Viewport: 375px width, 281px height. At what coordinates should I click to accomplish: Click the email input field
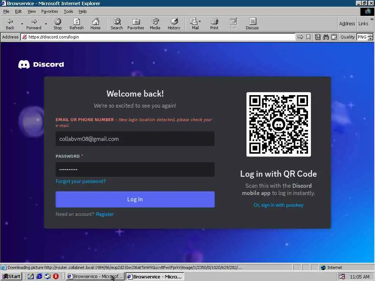(x=135, y=139)
